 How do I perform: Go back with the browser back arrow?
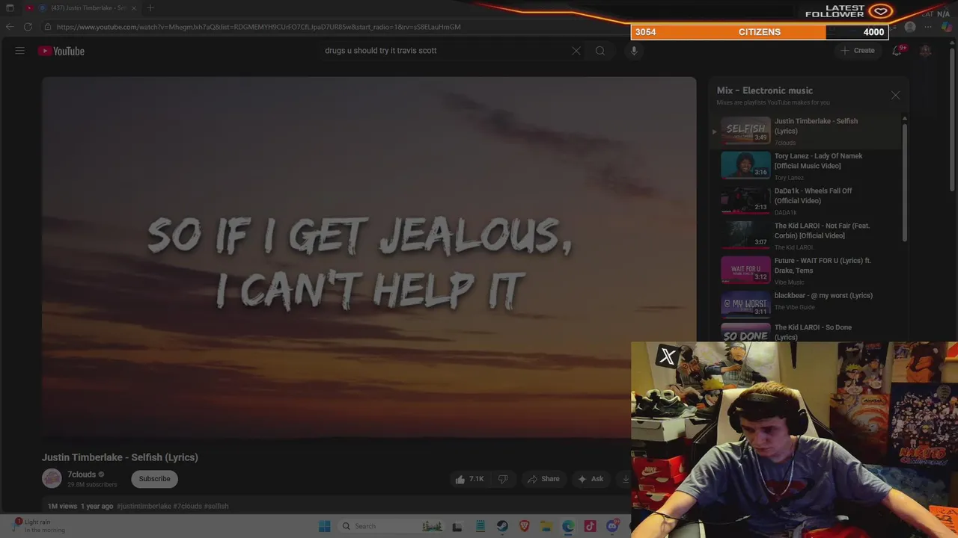tap(10, 27)
